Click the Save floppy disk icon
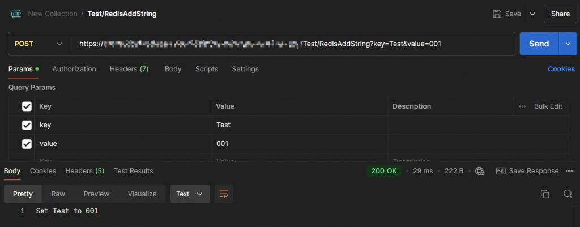 pos(497,14)
